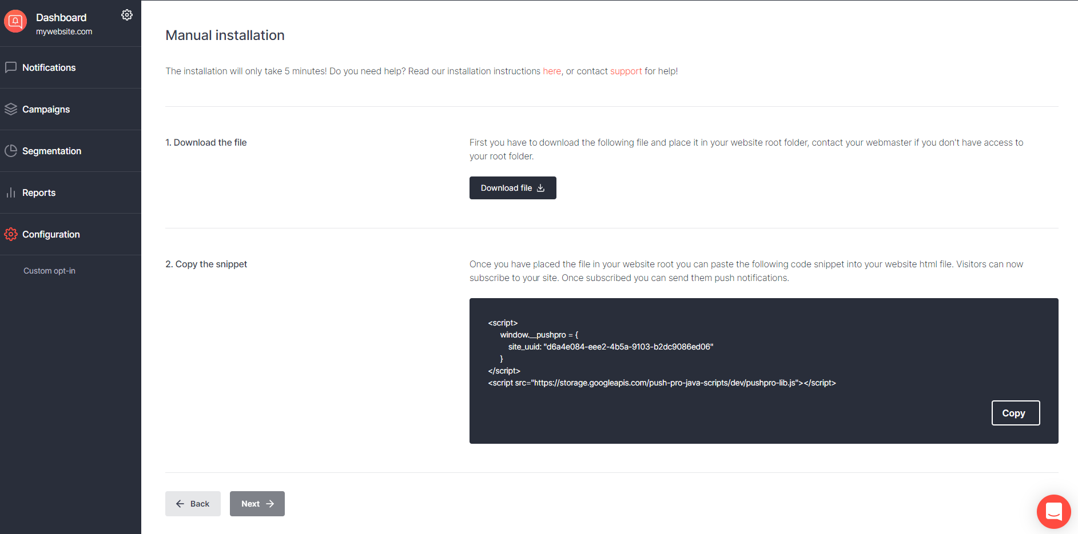Click the mywebsite.com site name

pos(64,31)
